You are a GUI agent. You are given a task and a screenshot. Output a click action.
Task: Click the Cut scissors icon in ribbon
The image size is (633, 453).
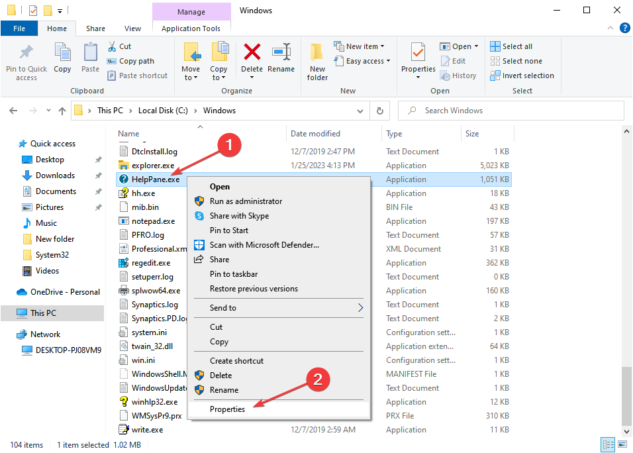coord(112,46)
